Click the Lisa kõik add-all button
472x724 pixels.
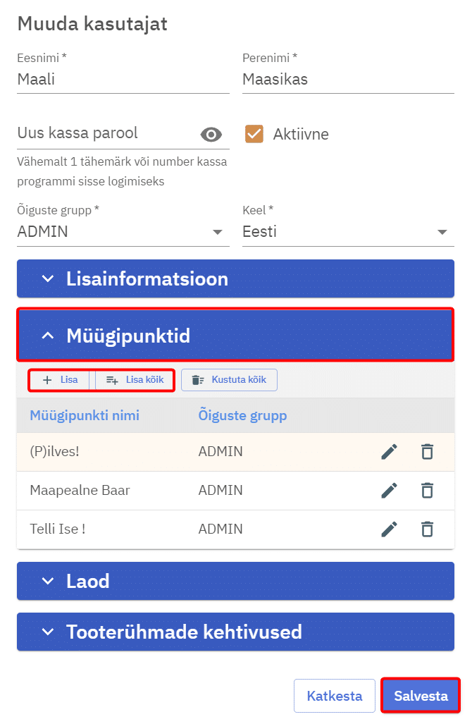135,380
